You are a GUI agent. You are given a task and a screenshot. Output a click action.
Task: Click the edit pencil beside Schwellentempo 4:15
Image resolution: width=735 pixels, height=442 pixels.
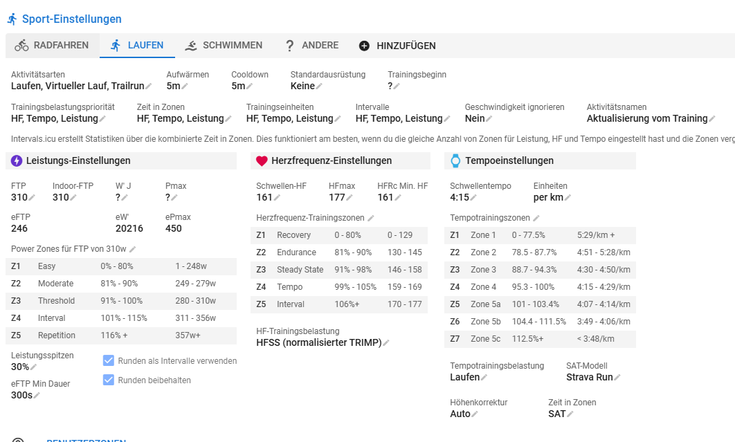point(474,198)
